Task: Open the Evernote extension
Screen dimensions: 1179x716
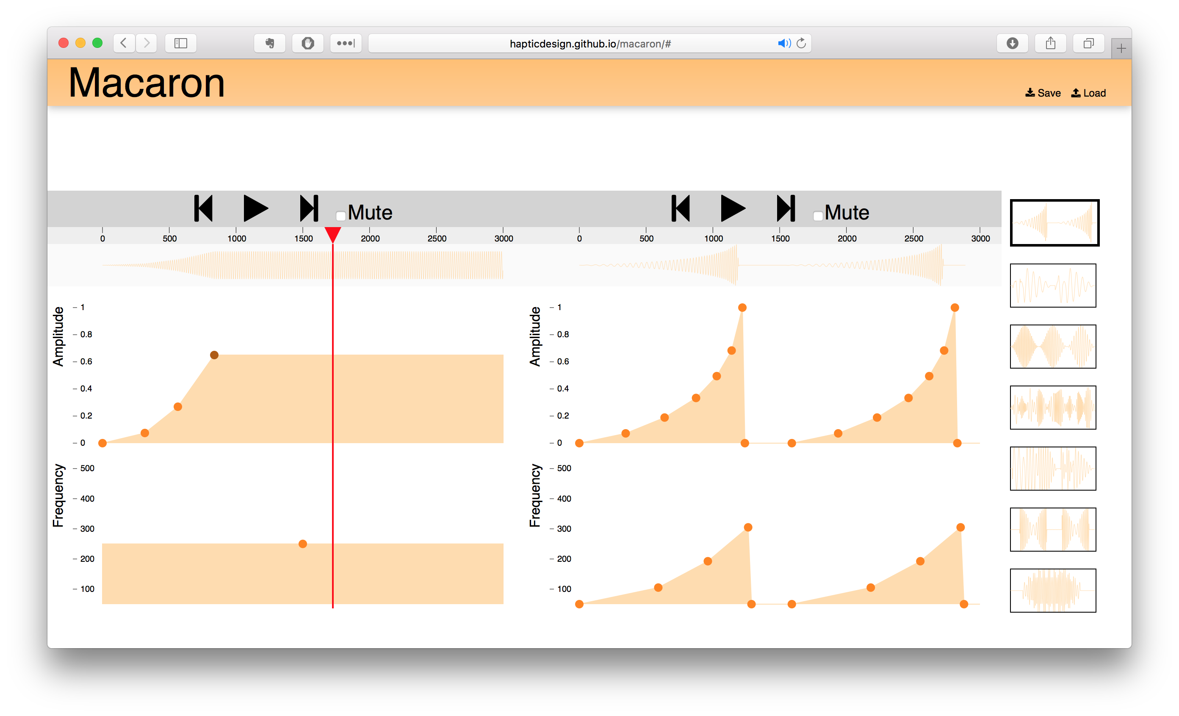Action: (269, 43)
